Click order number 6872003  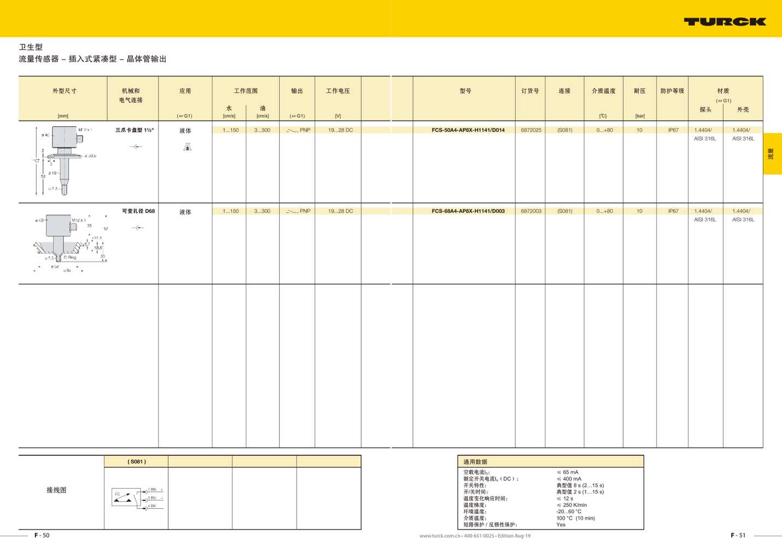[x=531, y=211]
